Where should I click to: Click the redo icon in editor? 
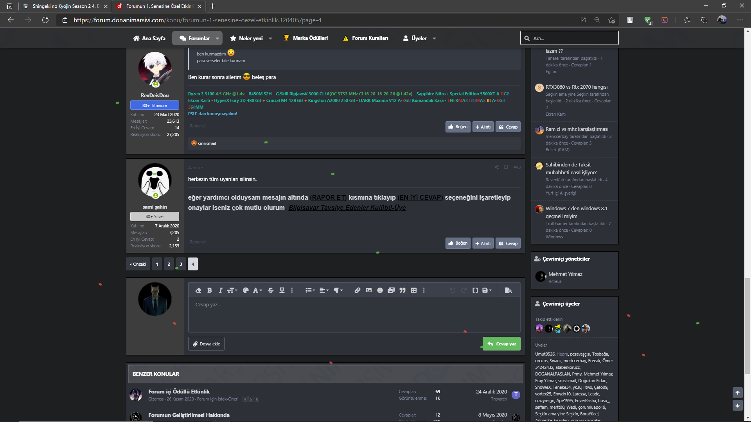[464, 290]
